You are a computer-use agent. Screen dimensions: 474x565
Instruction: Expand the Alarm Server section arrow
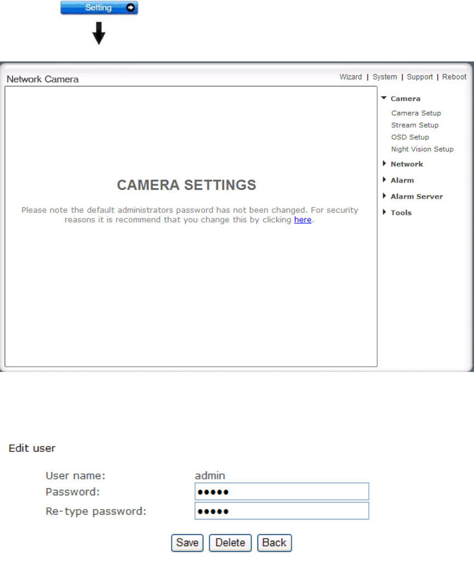pyautogui.click(x=384, y=196)
